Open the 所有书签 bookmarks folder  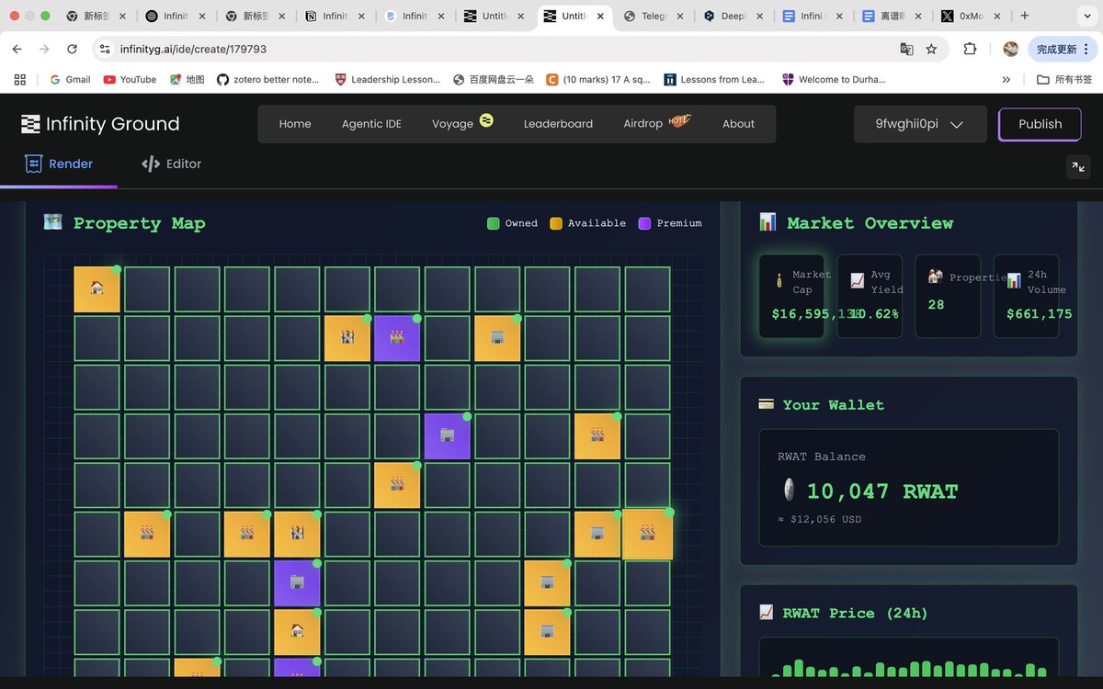pyautogui.click(x=1064, y=80)
